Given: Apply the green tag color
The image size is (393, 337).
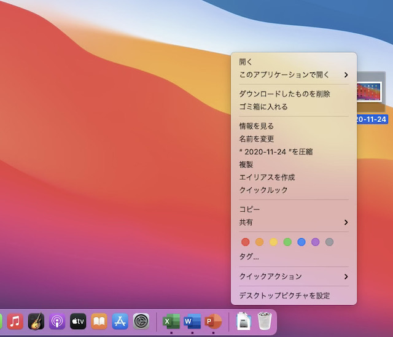Looking at the screenshot, I should tap(287, 242).
